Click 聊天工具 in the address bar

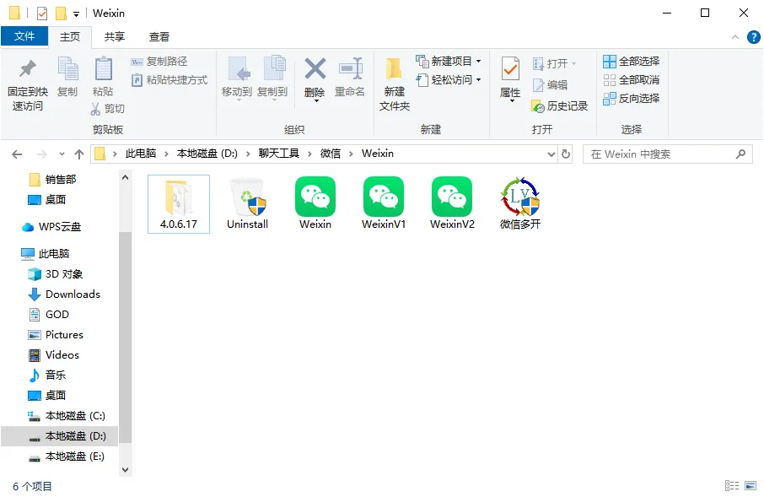279,154
